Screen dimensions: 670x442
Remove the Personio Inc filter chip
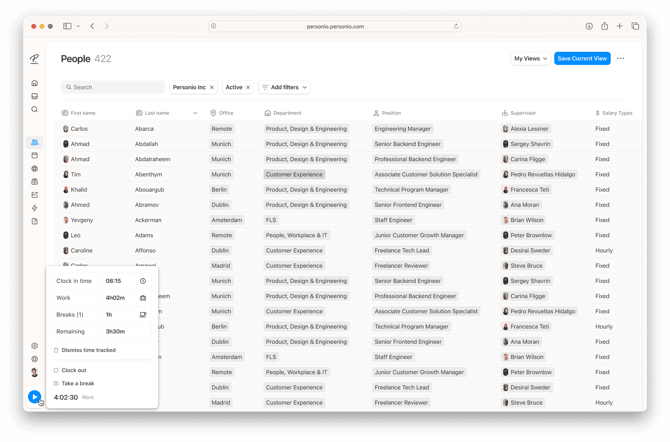[x=212, y=87]
